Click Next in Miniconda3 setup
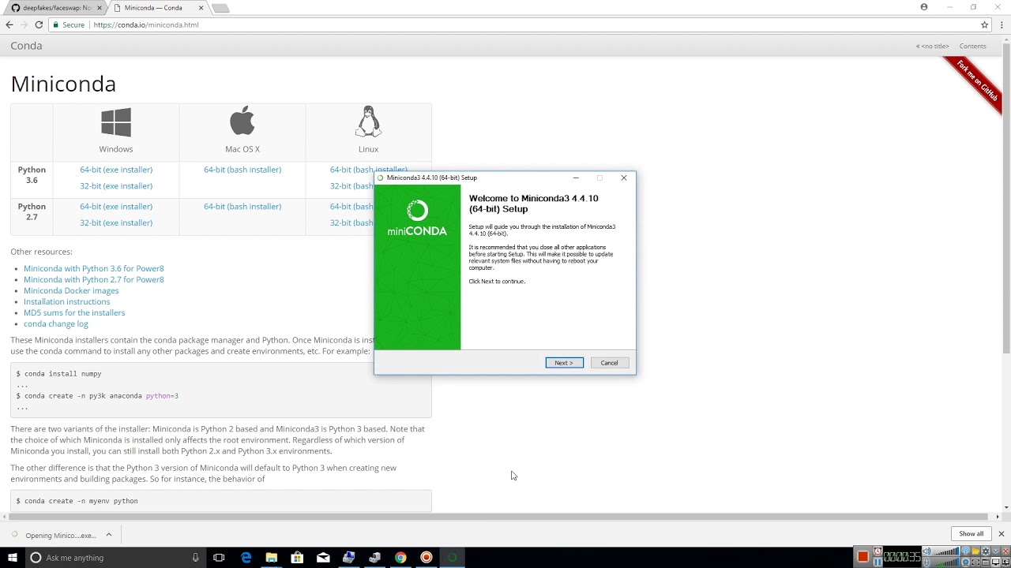This screenshot has height=568, width=1011. point(564,363)
